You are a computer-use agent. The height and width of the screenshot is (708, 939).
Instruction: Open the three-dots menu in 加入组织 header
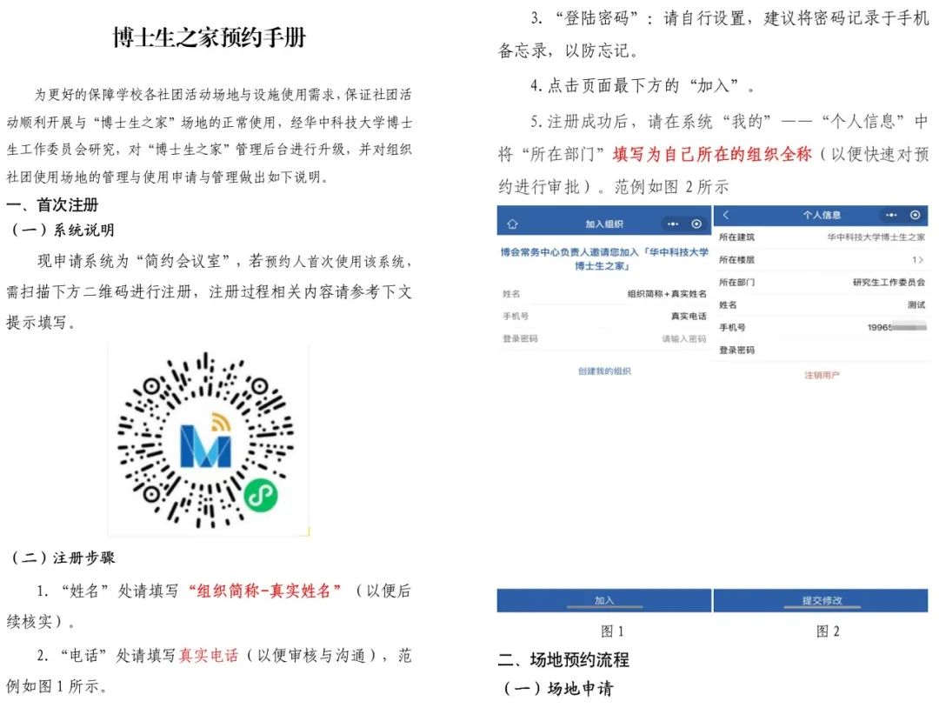click(673, 224)
